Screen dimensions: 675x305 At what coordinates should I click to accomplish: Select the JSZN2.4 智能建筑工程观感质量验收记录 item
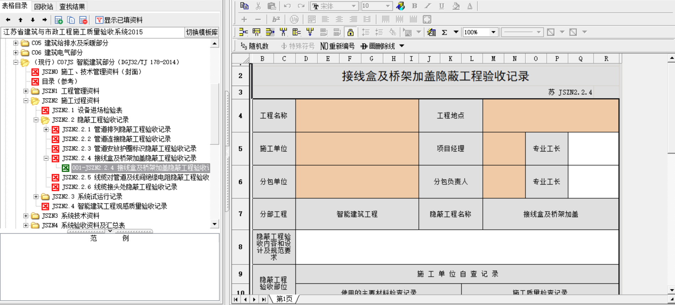click(109, 206)
